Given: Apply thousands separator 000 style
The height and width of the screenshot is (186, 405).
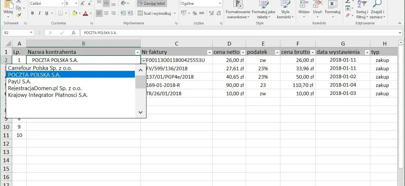Looking at the screenshot, I should 202,13.
